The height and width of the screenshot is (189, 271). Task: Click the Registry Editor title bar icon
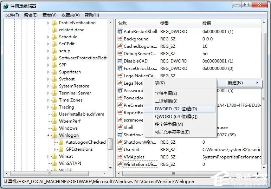(x=6, y=6)
